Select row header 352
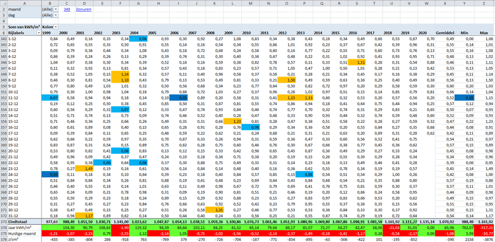The image size is (495, 242). point(4,98)
